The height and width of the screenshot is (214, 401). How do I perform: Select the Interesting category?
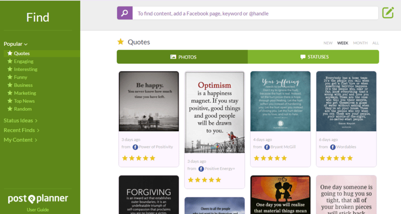pos(26,69)
